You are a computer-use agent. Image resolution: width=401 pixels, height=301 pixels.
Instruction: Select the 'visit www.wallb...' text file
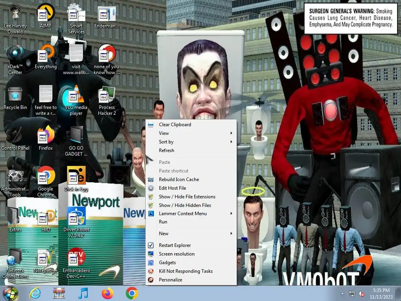click(76, 60)
